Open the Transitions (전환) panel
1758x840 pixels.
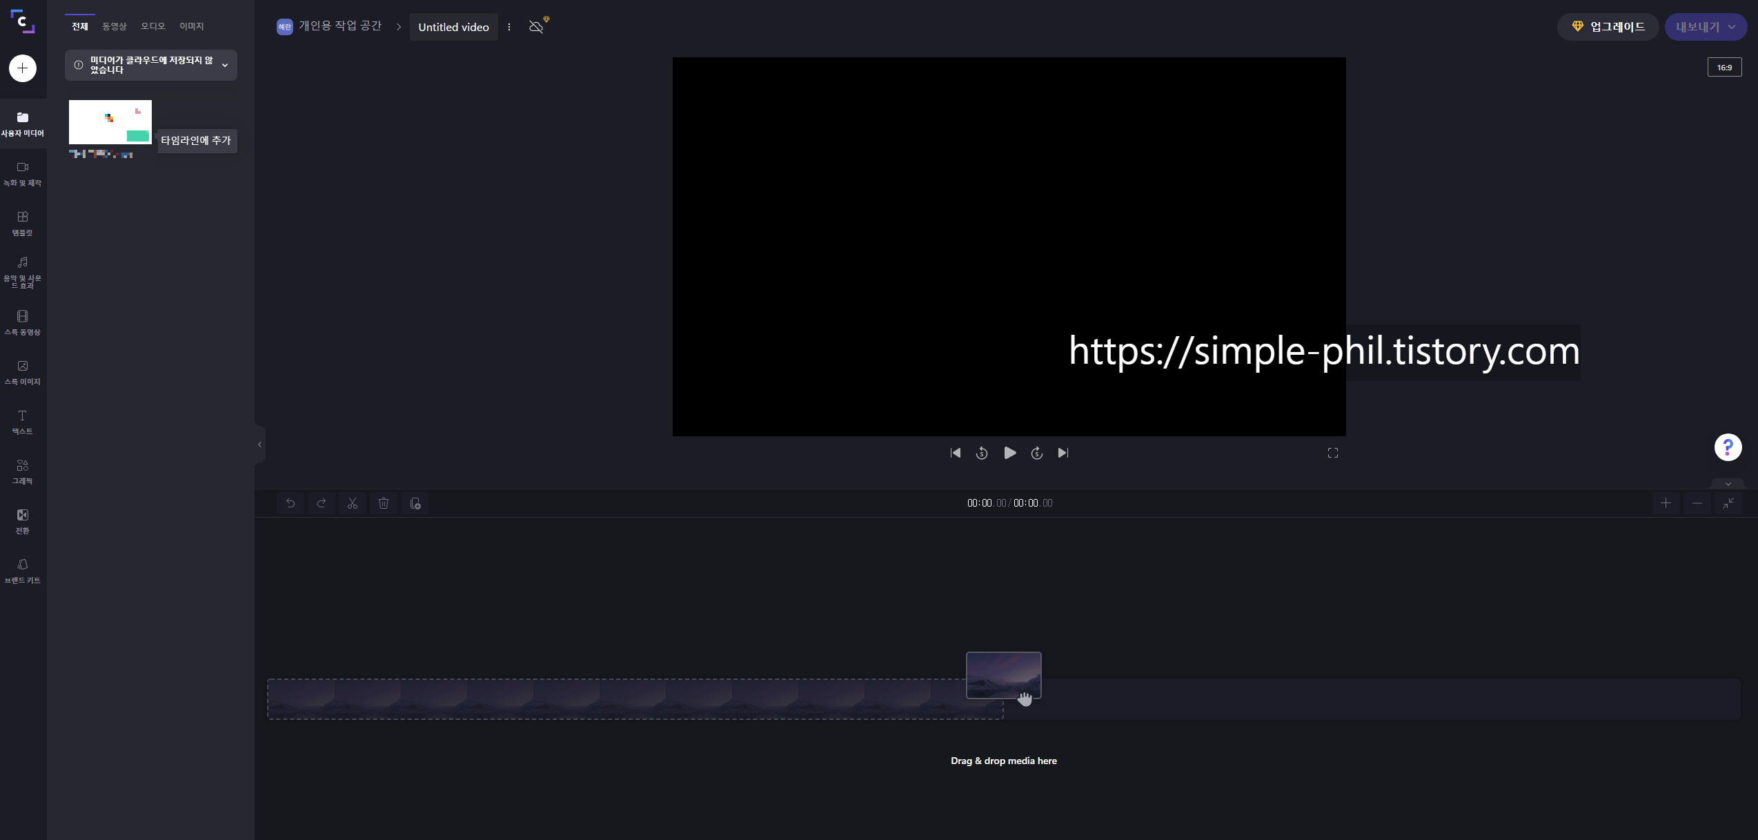pyautogui.click(x=23, y=521)
